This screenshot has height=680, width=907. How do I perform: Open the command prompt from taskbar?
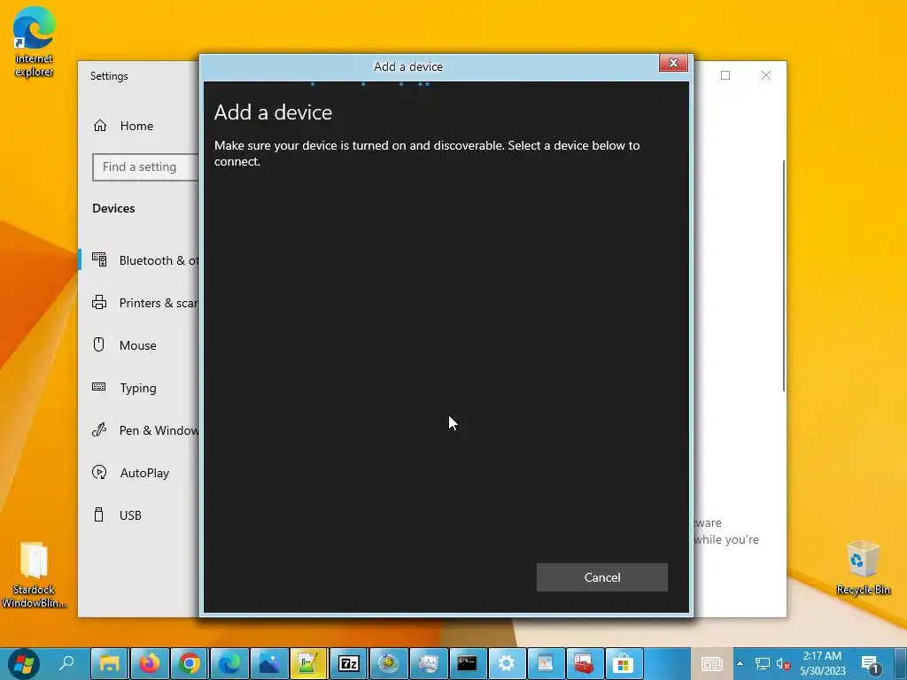pos(467,663)
